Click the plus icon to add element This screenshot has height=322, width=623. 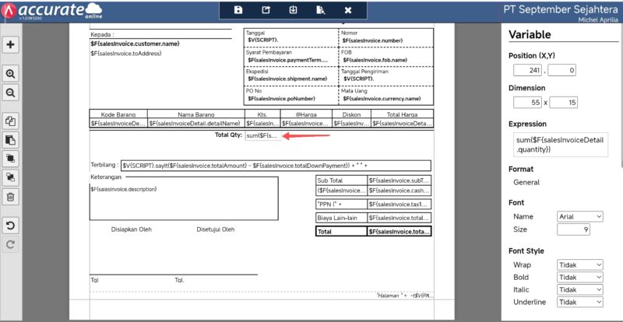10,44
